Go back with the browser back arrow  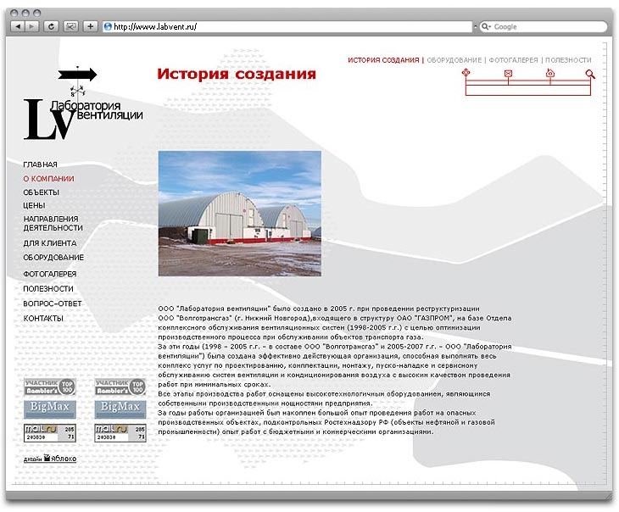click(17, 26)
